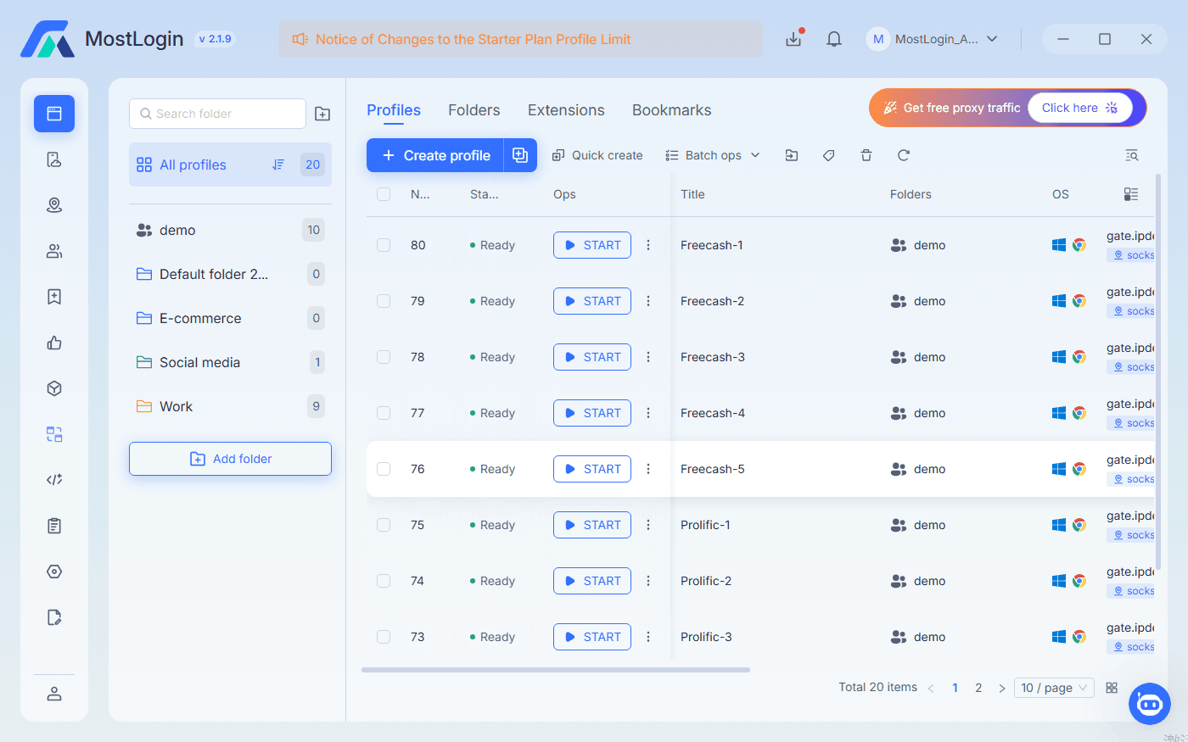Select the demo folder
This screenshot has height=742, width=1188.
pyautogui.click(x=230, y=230)
